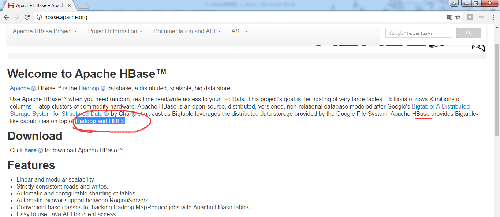Open Chrome user profile button
The height and width of the screenshot is (217, 500).
454,3
